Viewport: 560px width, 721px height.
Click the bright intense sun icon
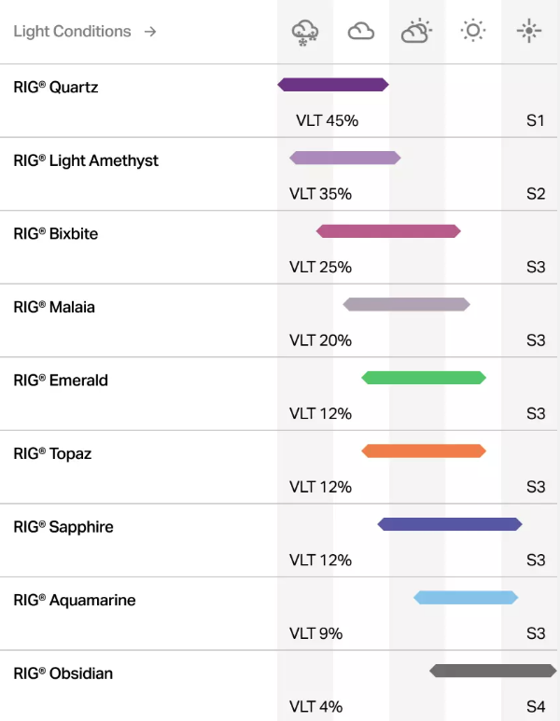[529, 32]
